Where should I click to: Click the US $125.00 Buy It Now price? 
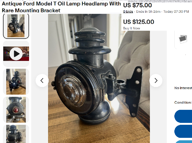coord(139,22)
